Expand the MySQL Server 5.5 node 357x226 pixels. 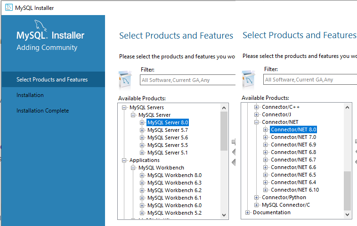[142, 145]
